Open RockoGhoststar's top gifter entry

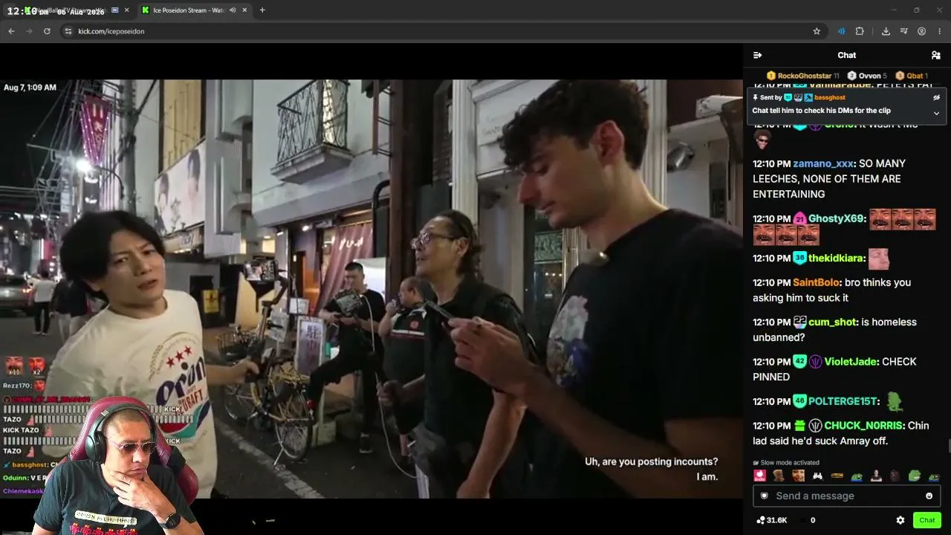click(x=802, y=76)
